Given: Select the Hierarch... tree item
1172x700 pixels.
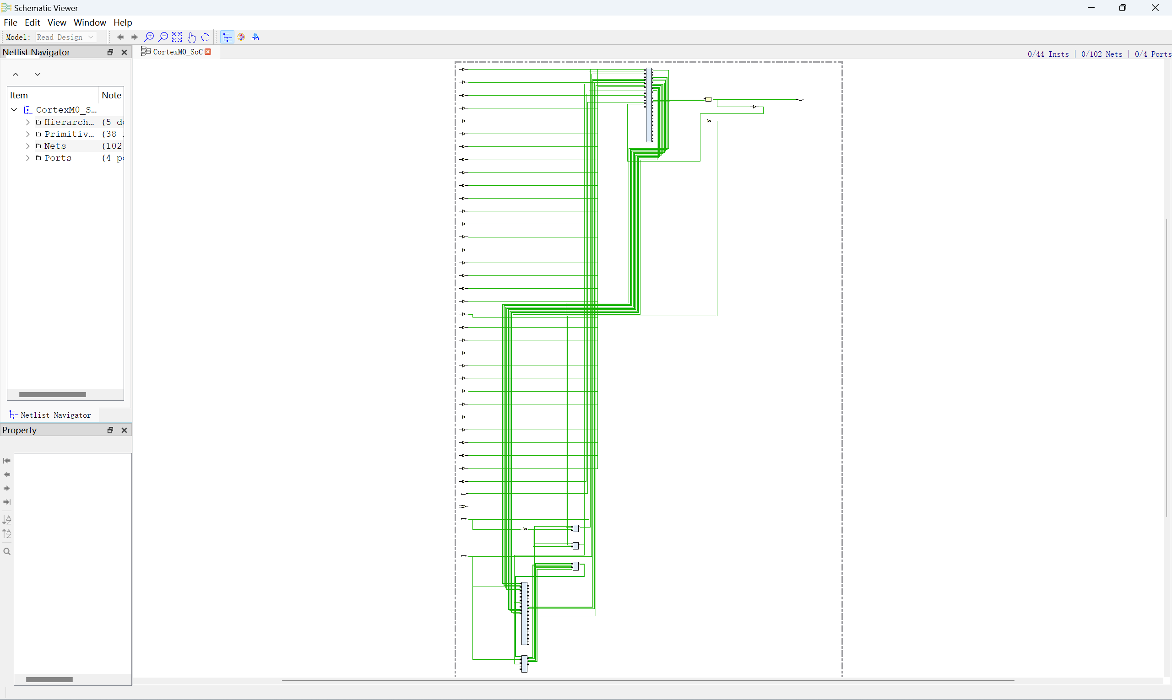Looking at the screenshot, I should 69,122.
